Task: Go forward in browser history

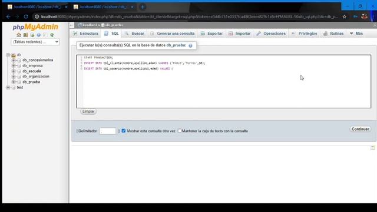Action: [17, 16]
